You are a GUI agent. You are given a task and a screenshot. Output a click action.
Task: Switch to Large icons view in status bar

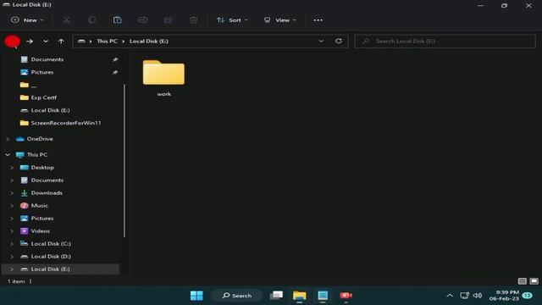(534, 281)
